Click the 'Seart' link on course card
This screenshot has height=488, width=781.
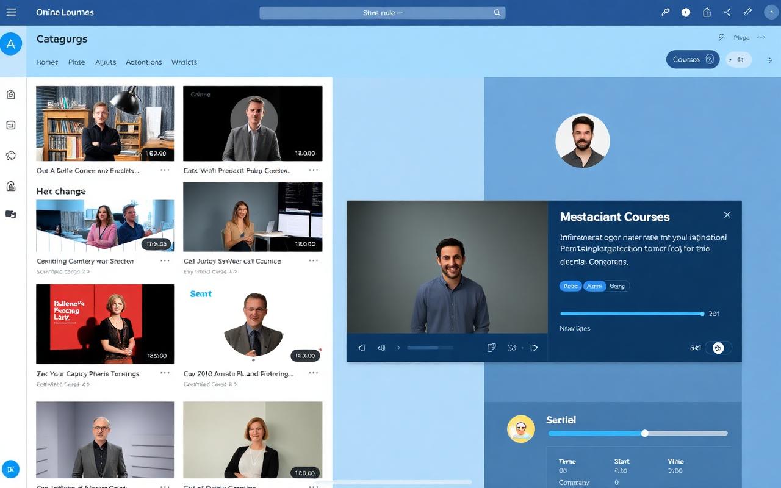point(201,294)
